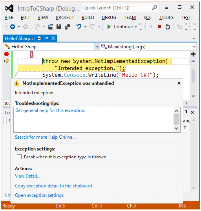This screenshot has width=201, height=211.
Task: Open exception settings link
Action: pos(39,195)
